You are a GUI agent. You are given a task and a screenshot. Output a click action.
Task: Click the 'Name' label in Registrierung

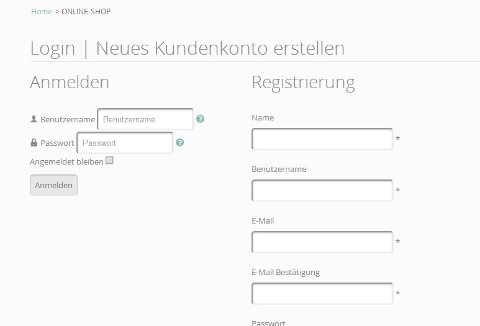pyautogui.click(x=263, y=118)
